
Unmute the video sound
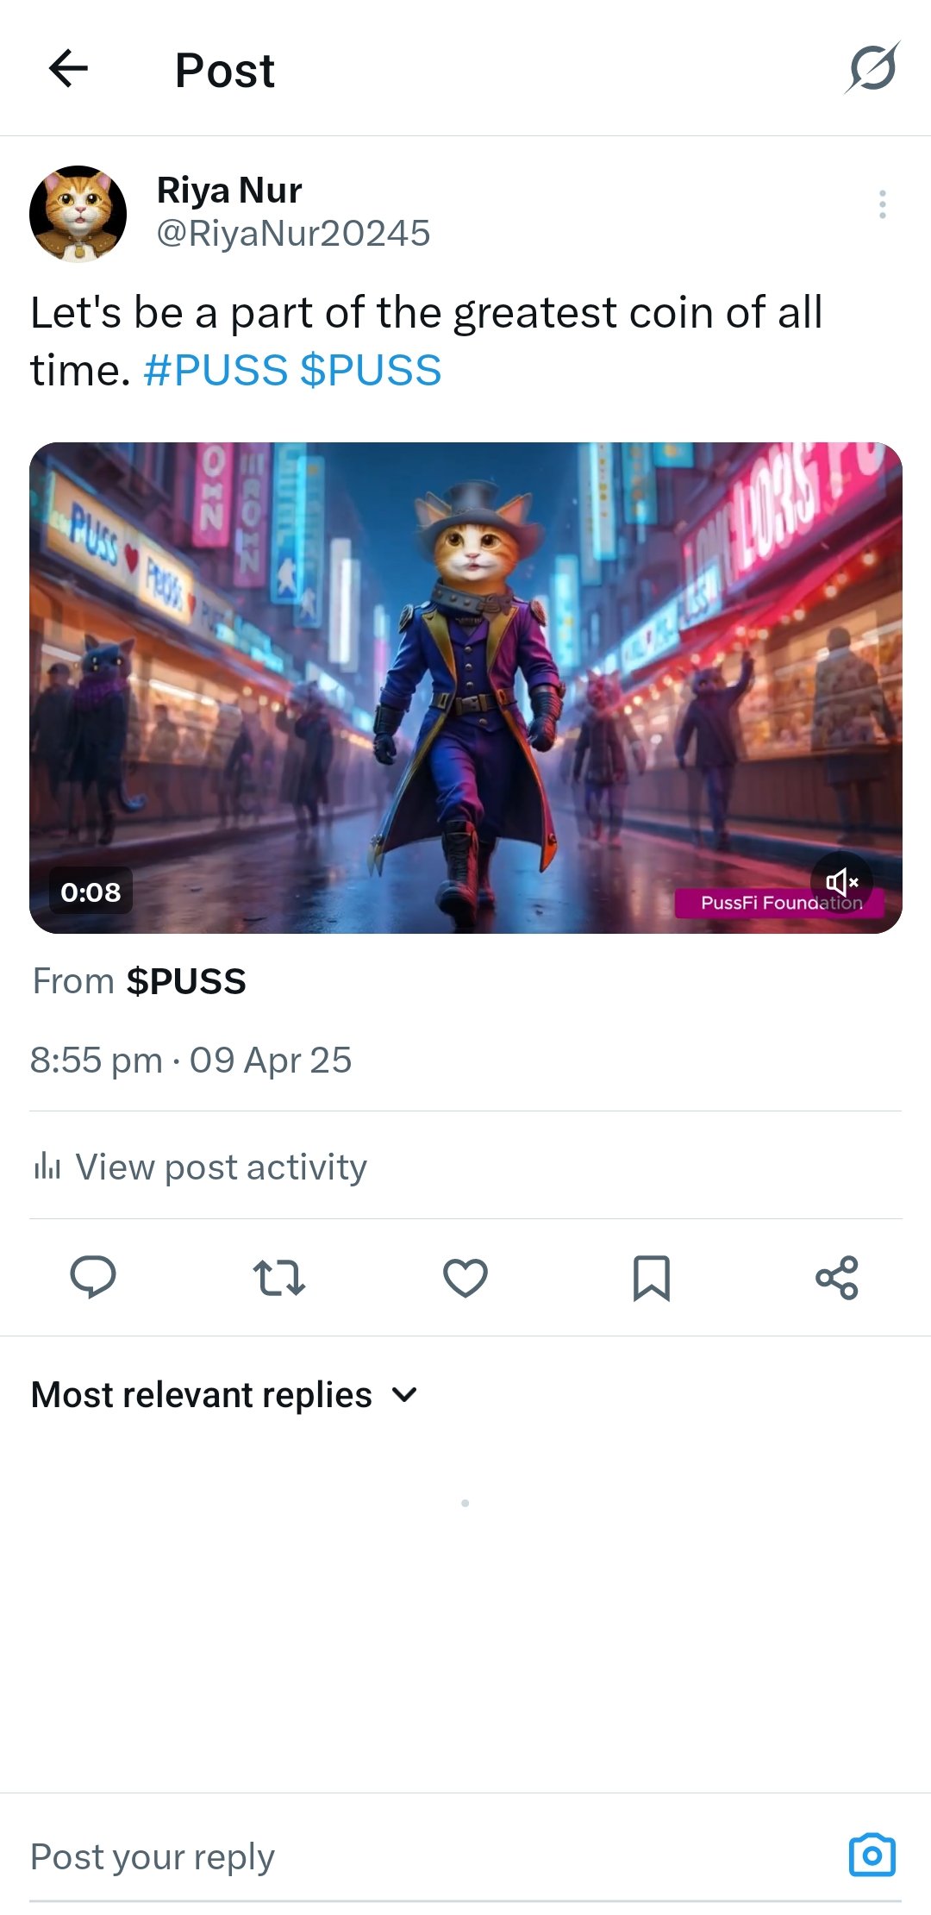[x=841, y=882]
